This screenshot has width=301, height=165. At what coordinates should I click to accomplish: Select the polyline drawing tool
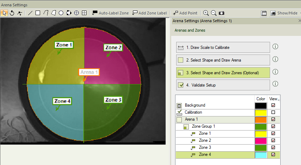(x=46, y=13)
